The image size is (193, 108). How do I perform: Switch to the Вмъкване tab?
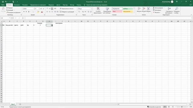coord(17,5)
